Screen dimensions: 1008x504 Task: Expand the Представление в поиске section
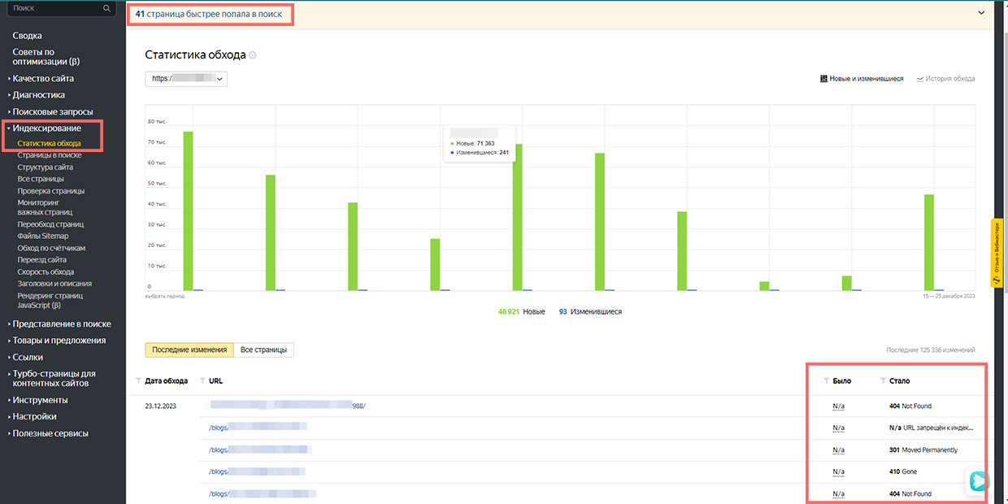(x=60, y=324)
